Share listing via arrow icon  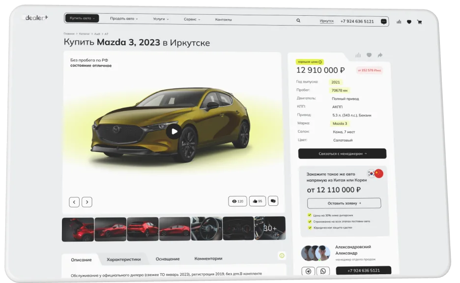380,55
